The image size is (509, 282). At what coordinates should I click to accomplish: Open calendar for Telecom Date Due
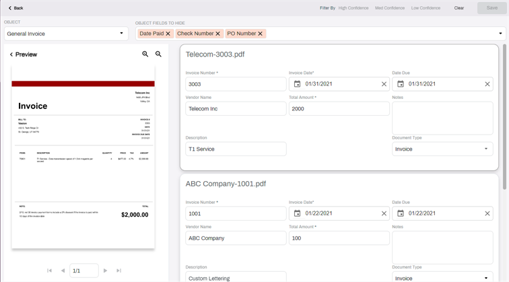click(401, 84)
